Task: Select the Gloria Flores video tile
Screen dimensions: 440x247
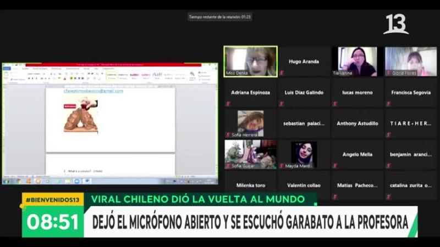Action: tap(411, 61)
